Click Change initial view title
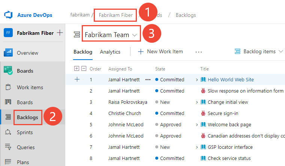The image size is (285, 166). coord(228,102)
